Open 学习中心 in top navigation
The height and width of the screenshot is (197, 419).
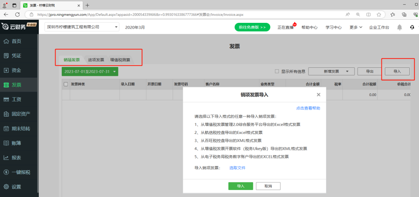tap(334, 27)
